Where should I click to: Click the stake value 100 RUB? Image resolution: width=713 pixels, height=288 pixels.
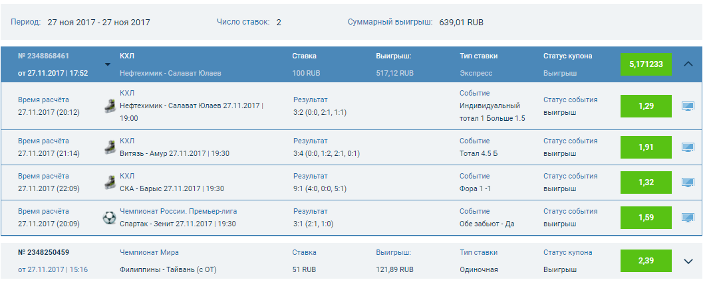point(307,73)
